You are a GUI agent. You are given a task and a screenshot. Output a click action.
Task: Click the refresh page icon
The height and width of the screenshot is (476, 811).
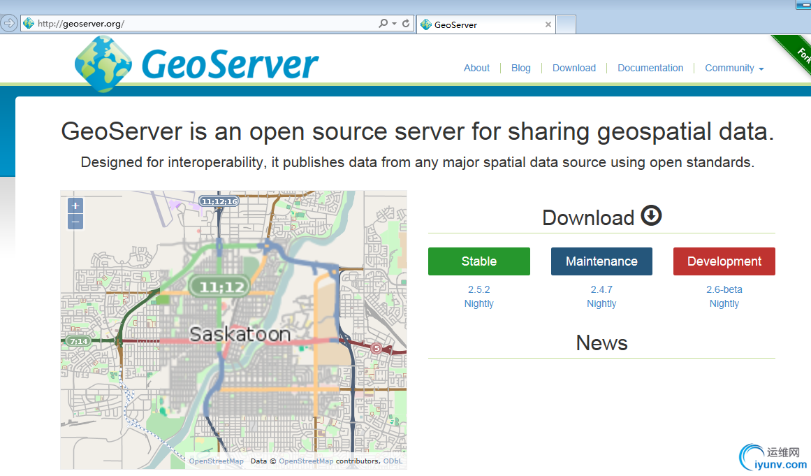tap(406, 23)
